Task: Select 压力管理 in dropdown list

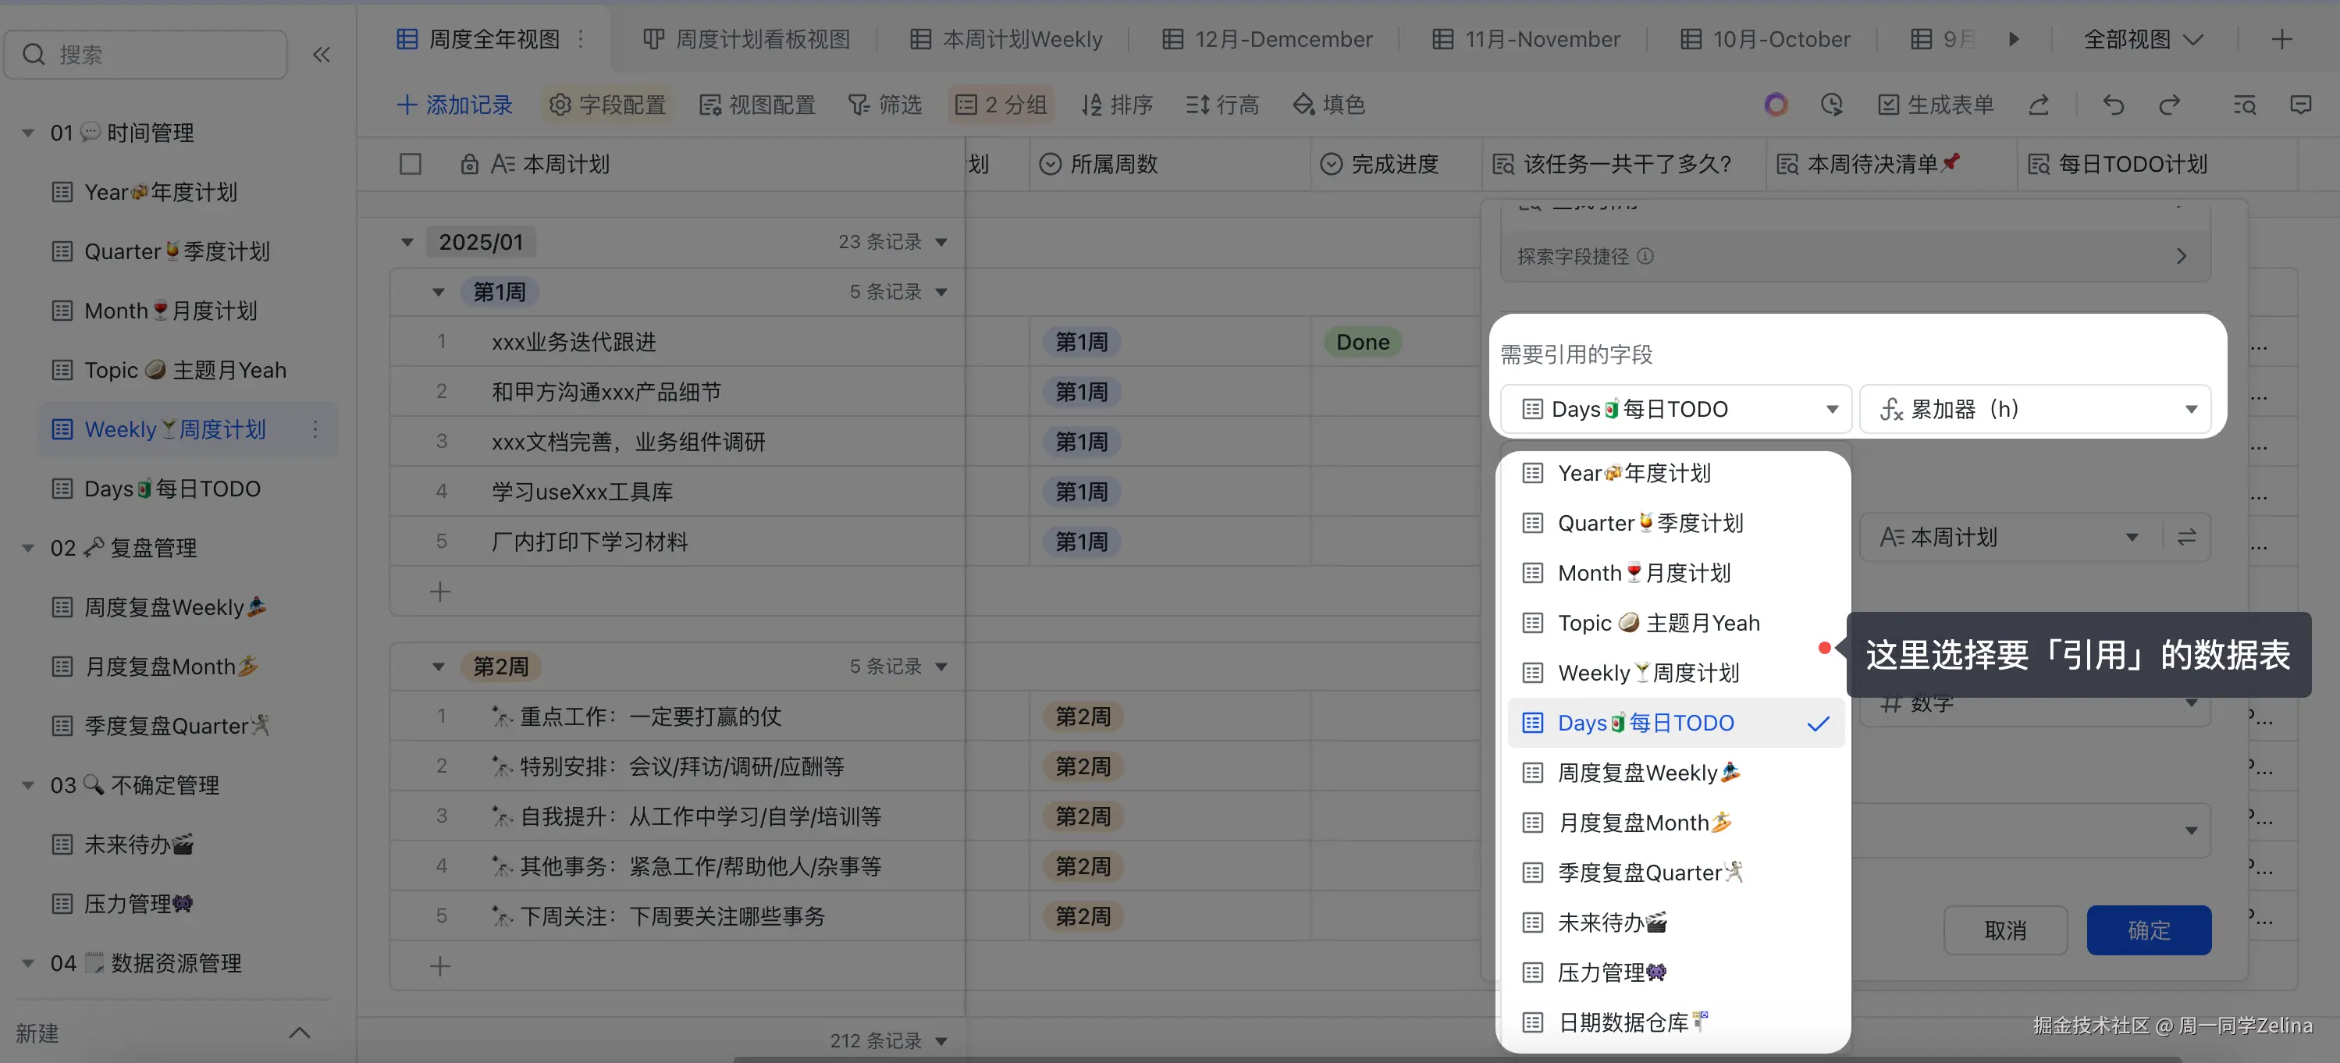Action: pyautogui.click(x=1675, y=973)
